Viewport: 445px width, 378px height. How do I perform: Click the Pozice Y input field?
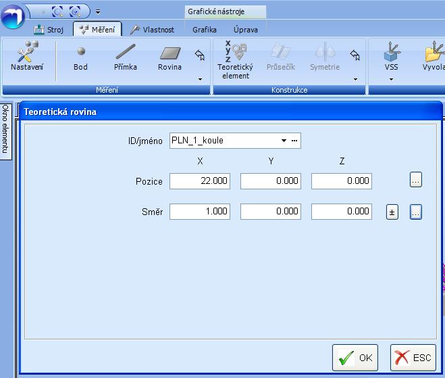point(271,181)
